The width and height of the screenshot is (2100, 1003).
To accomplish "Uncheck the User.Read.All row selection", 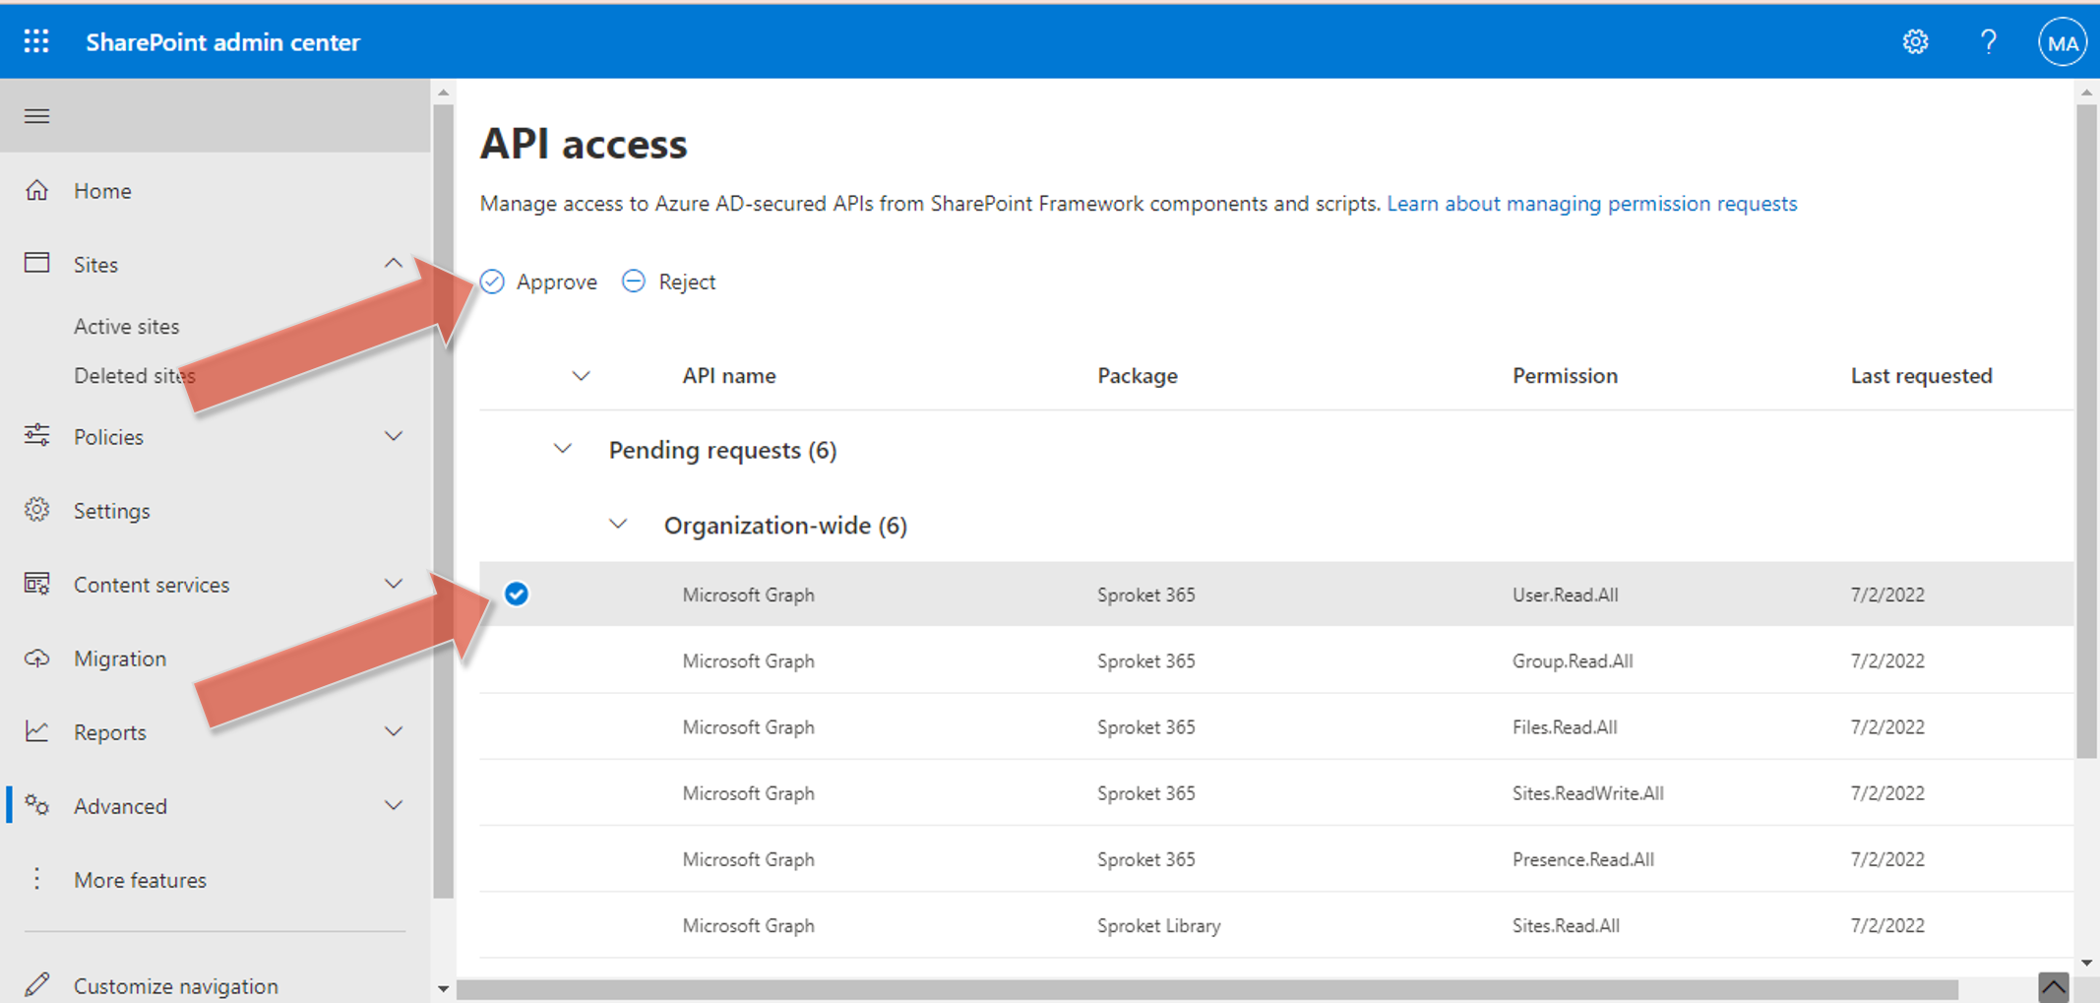I will (x=517, y=594).
